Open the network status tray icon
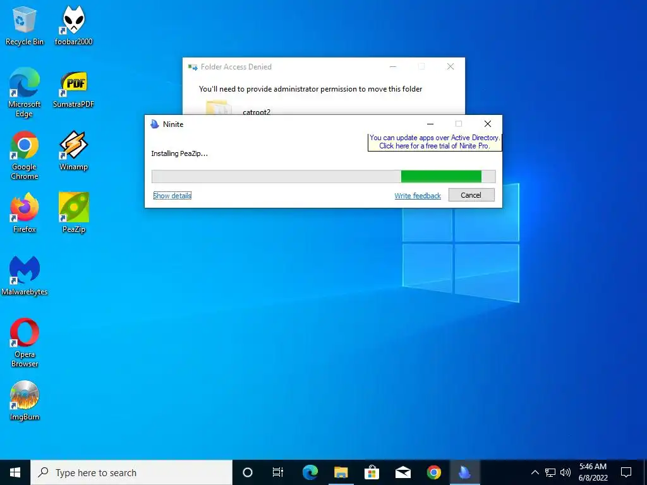Image resolution: width=647 pixels, height=485 pixels. click(550, 472)
